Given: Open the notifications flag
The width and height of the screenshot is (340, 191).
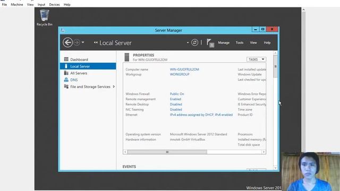Looking at the screenshot, I should pyautogui.click(x=210, y=42).
